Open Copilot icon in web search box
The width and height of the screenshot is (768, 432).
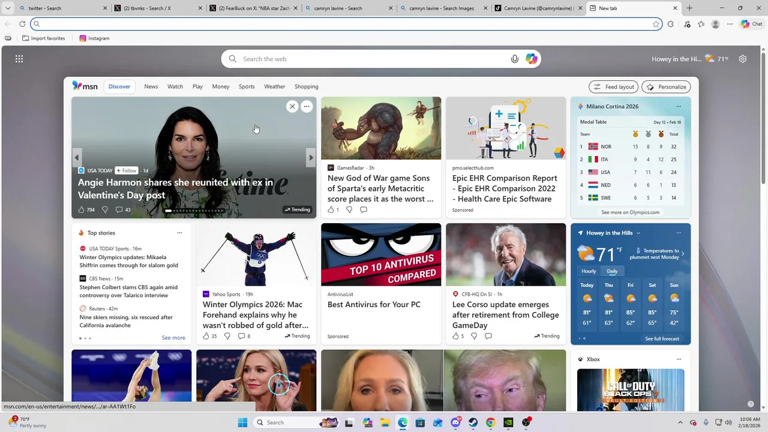[531, 59]
